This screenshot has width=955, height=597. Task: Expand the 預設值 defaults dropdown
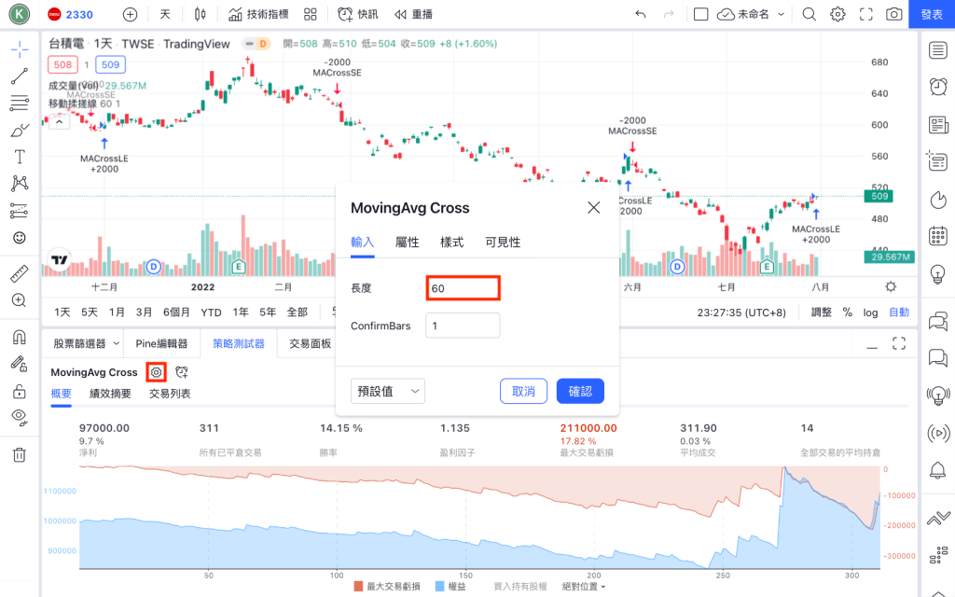388,391
